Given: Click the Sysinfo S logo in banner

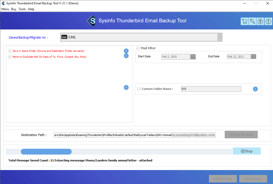Looking at the screenshot, I should 92,21.
